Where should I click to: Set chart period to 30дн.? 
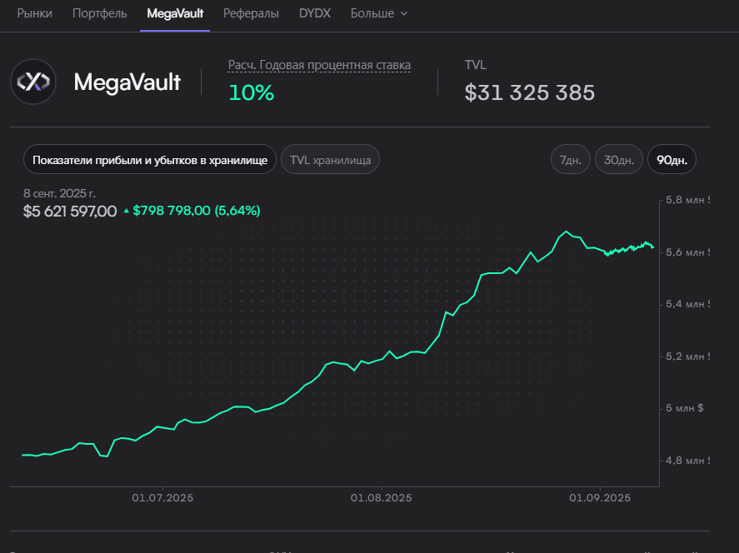(619, 160)
